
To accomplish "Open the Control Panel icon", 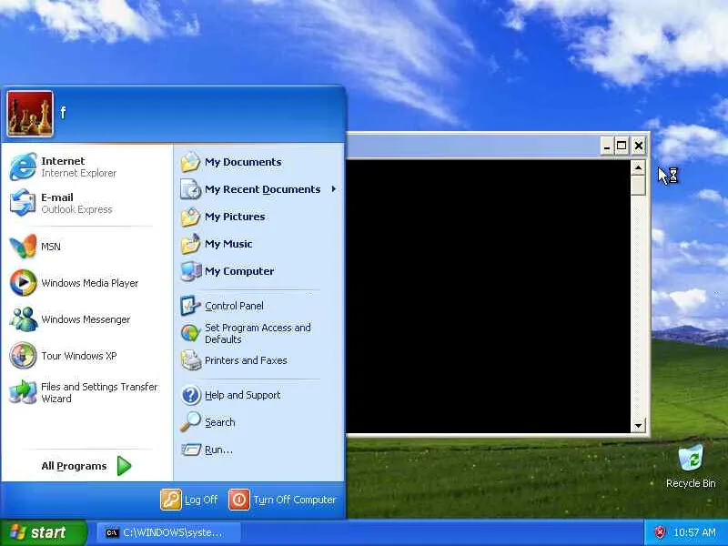I will coord(190,306).
